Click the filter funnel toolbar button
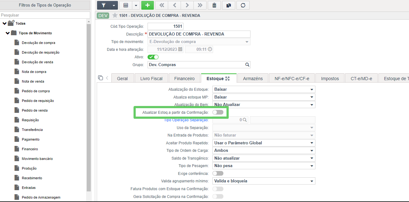409x202 pixels. (103, 5)
